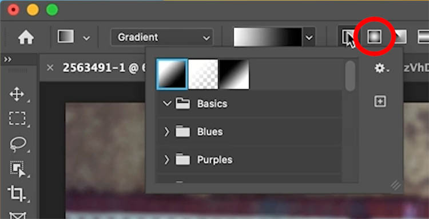Expand the Purples gradient folder
429x219 pixels.
pos(166,160)
